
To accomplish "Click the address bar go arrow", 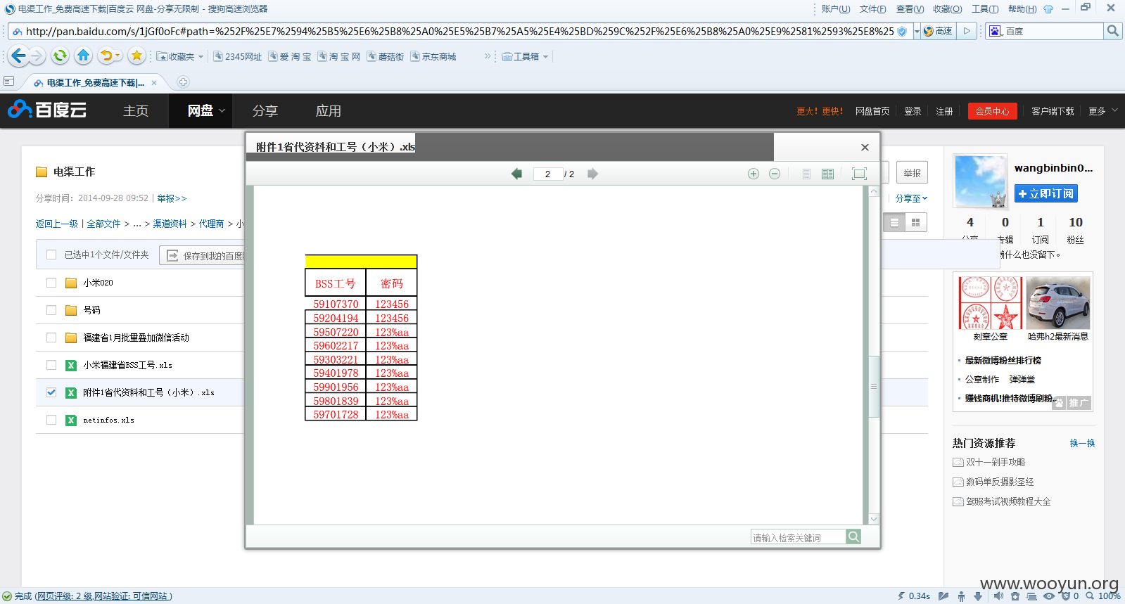I will pos(967,31).
